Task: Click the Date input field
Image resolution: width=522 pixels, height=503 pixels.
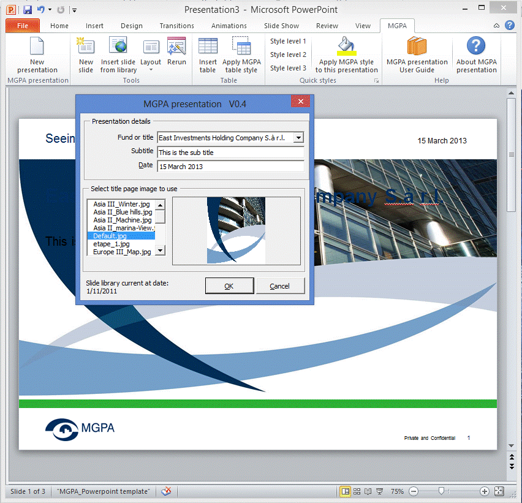Action: (x=230, y=167)
